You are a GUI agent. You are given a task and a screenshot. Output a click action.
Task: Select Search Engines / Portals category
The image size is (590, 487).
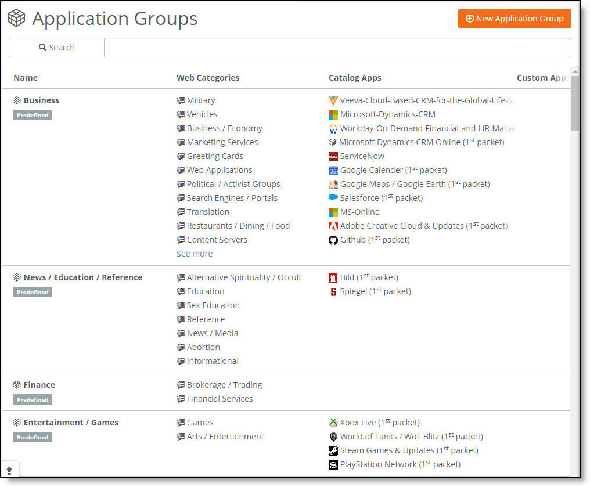232,198
